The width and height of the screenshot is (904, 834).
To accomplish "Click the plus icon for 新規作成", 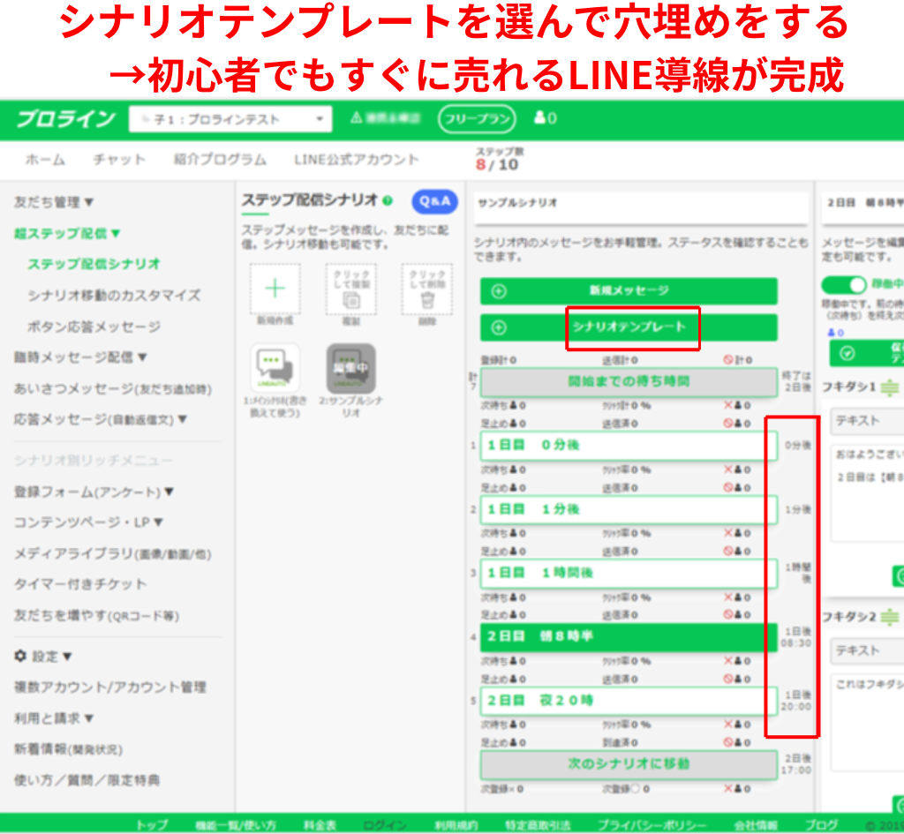I will point(275,289).
